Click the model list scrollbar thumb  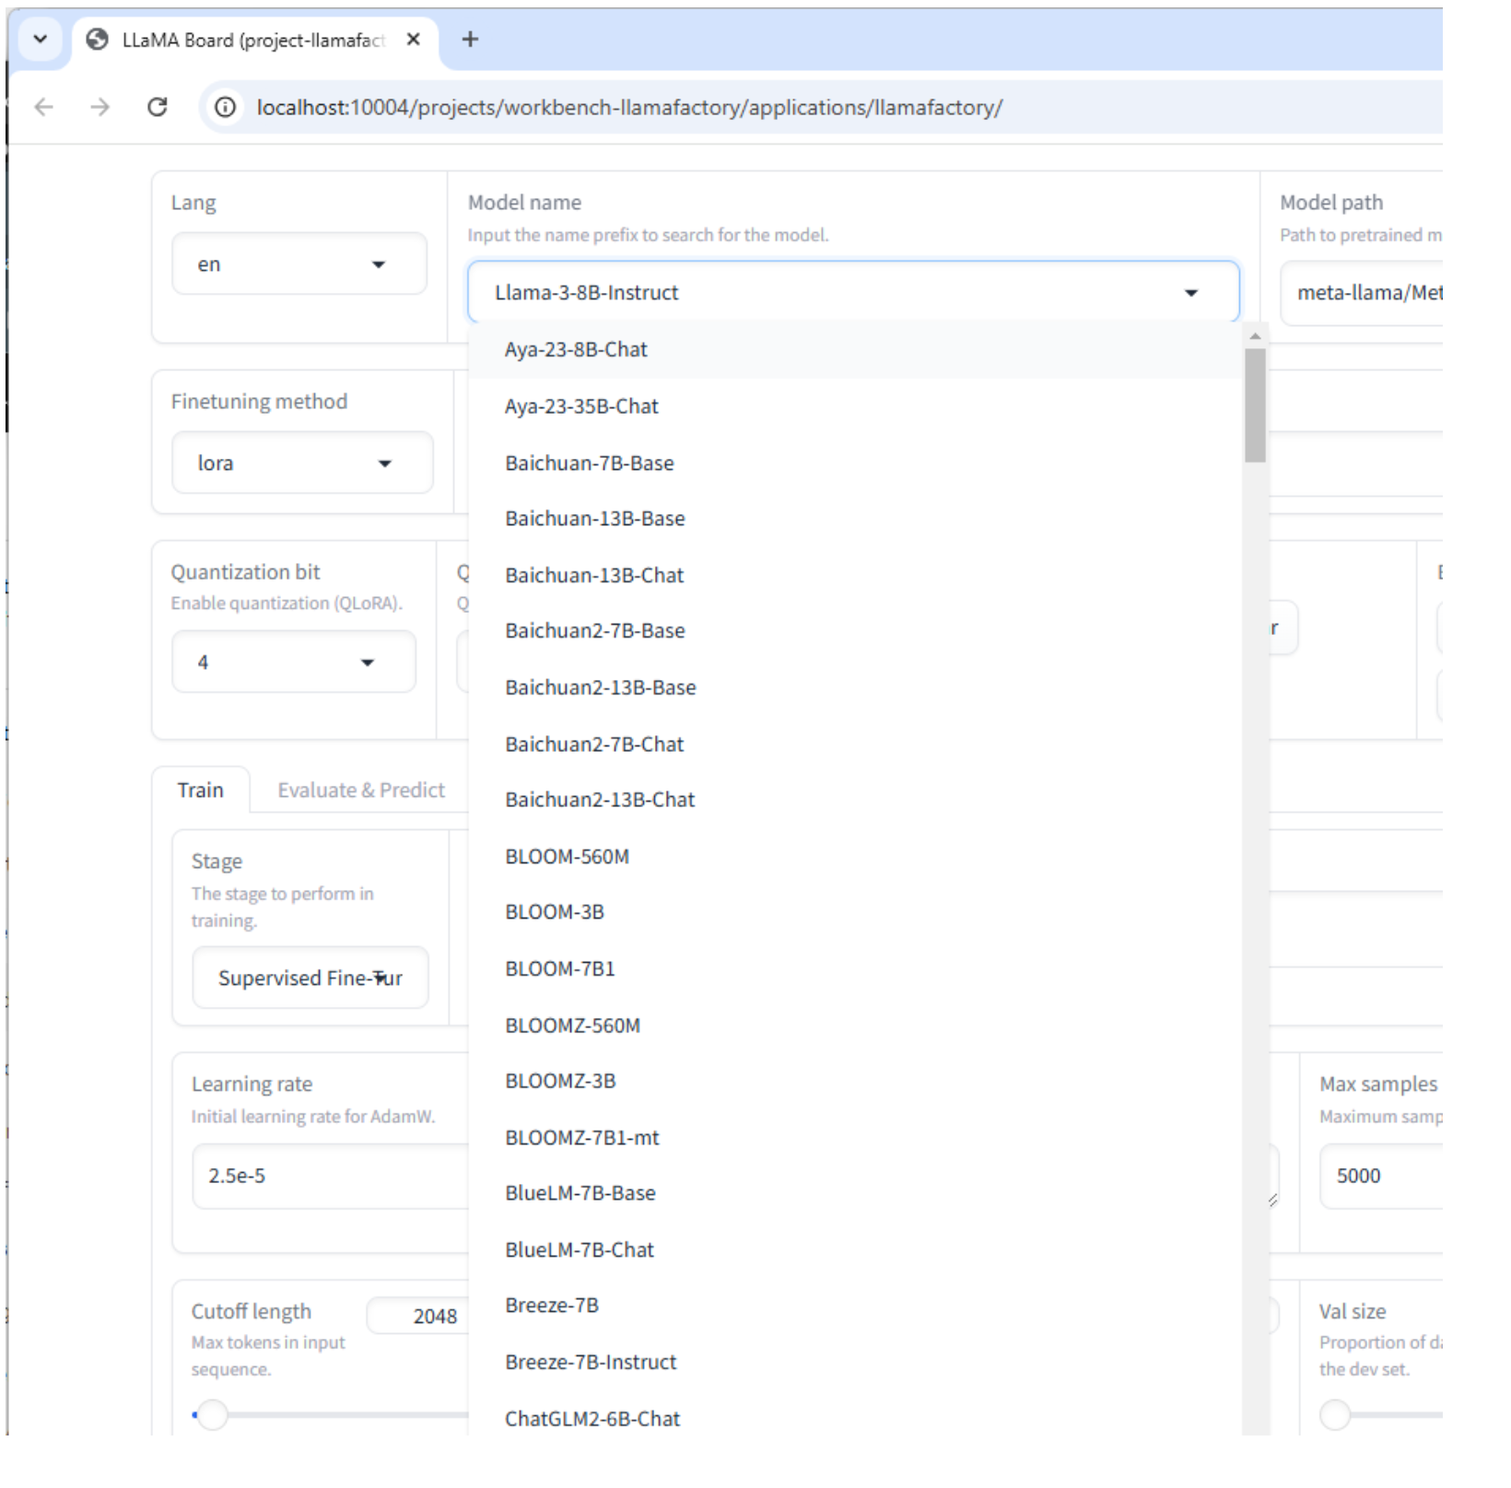click(1254, 405)
